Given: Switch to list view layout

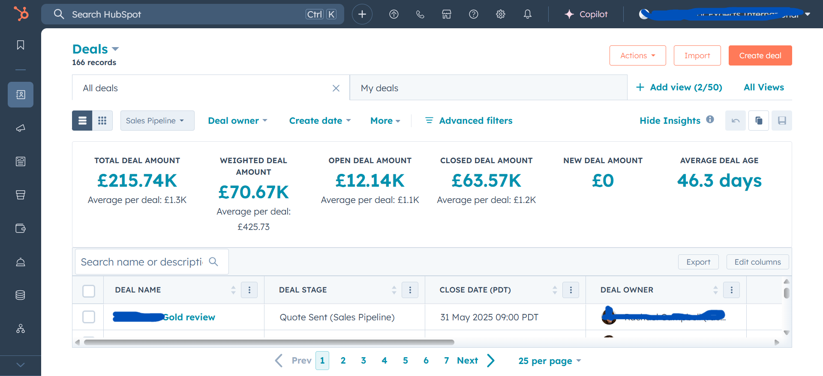Looking at the screenshot, I should pyautogui.click(x=82, y=121).
